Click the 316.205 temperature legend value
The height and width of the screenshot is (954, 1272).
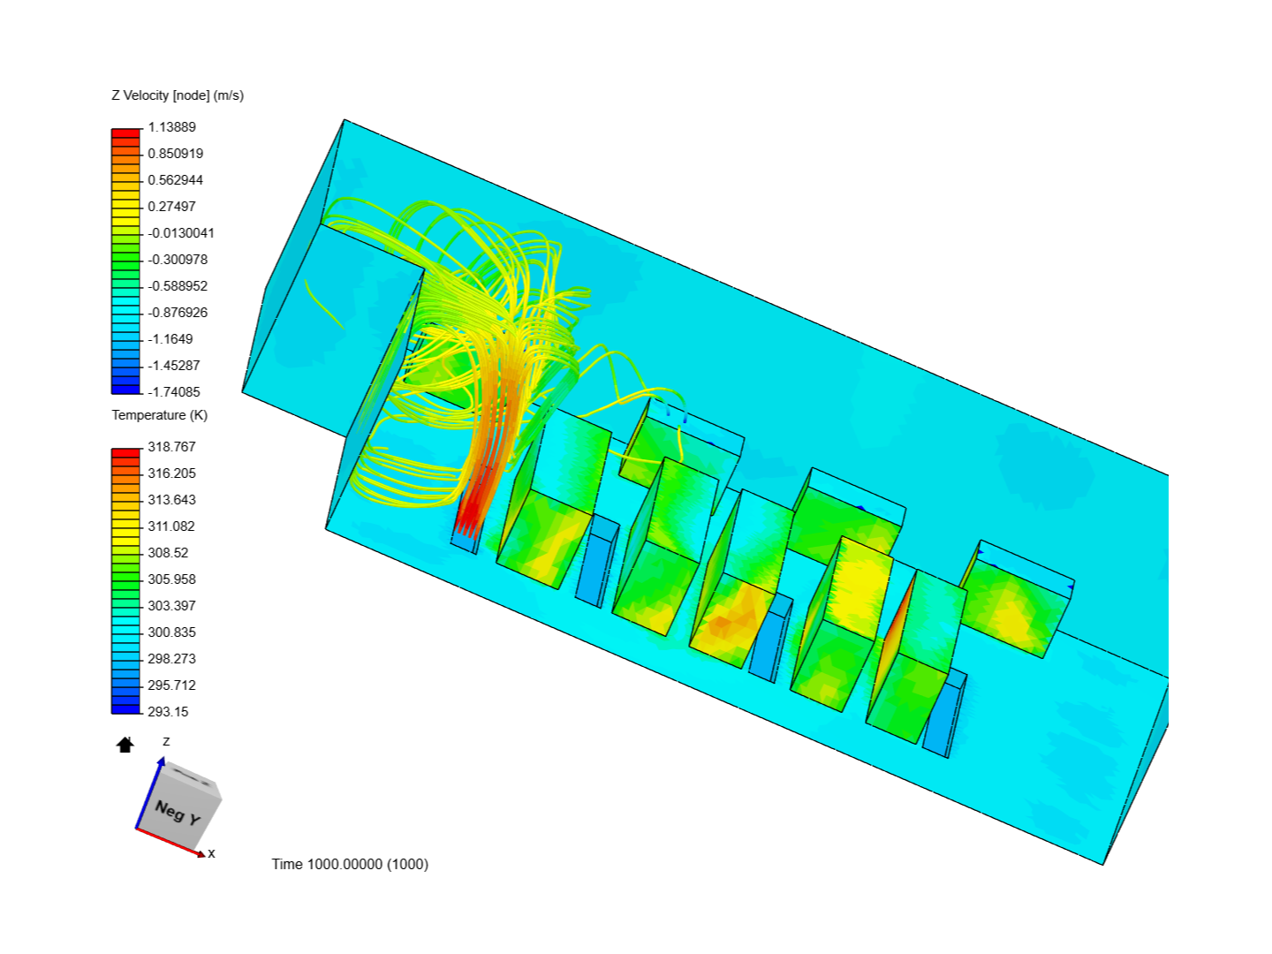(172, 473)
